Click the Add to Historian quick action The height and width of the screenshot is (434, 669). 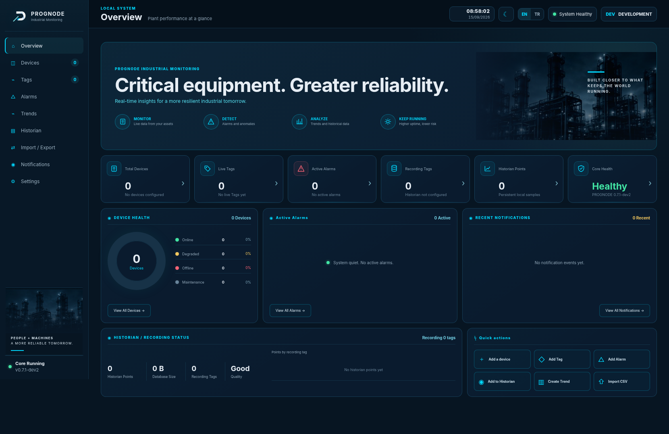502,382
